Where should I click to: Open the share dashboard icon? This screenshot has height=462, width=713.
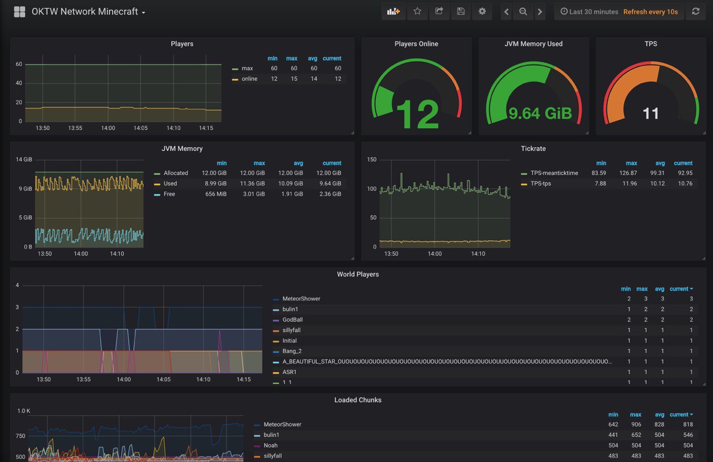[439, 12]
